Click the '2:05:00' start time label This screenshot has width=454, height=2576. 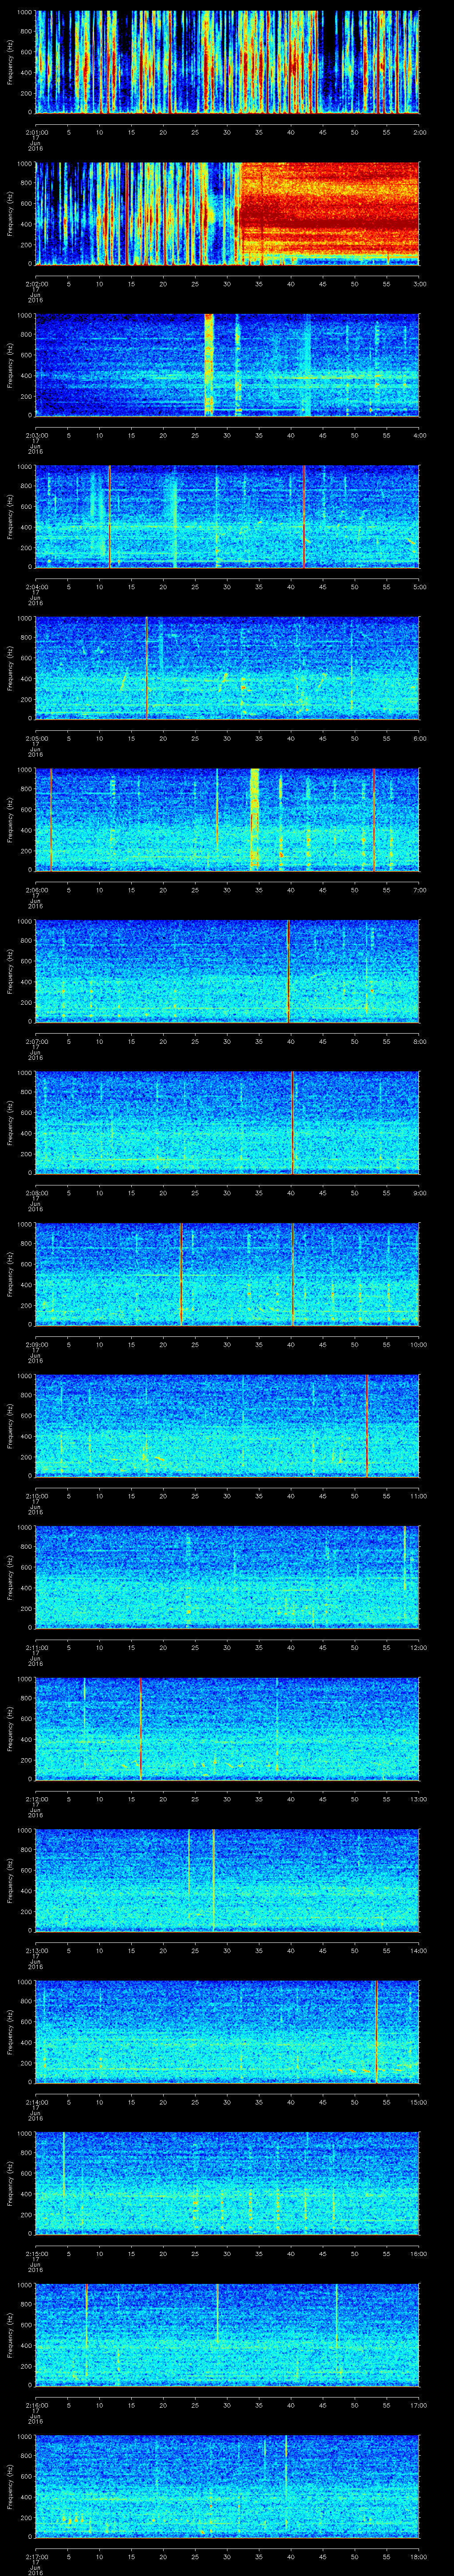tap(36, 738)
